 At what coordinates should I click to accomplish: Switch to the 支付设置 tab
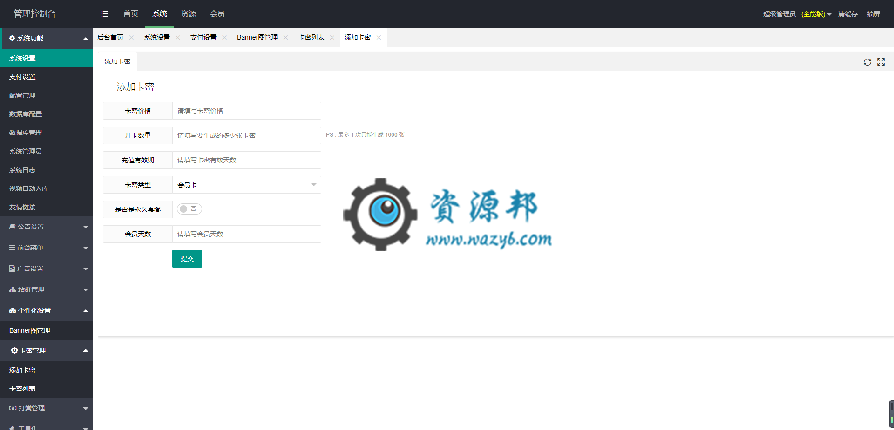point(203,38)
